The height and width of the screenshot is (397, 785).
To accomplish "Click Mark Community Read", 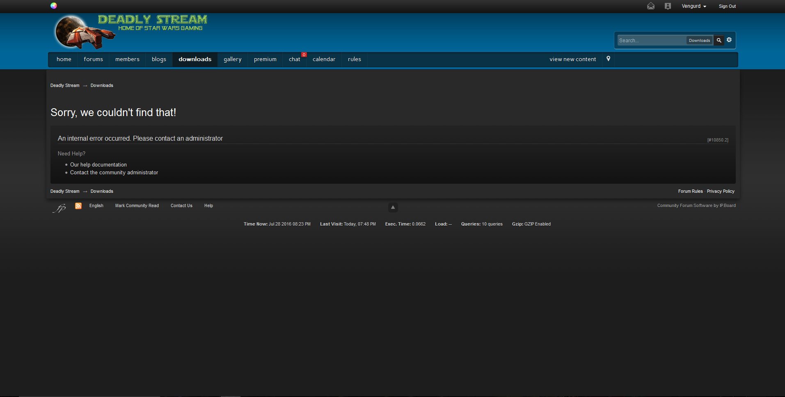I will [137, 205].
